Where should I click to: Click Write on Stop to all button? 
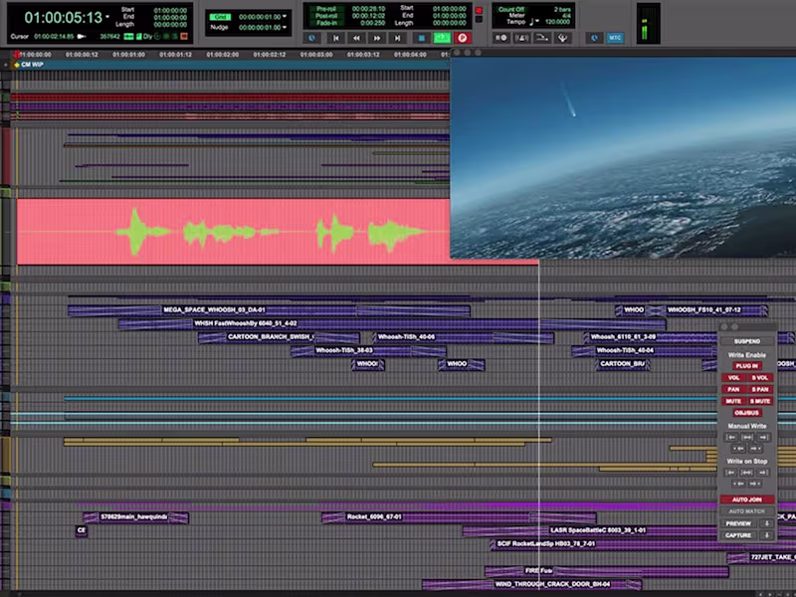(747, 473)
